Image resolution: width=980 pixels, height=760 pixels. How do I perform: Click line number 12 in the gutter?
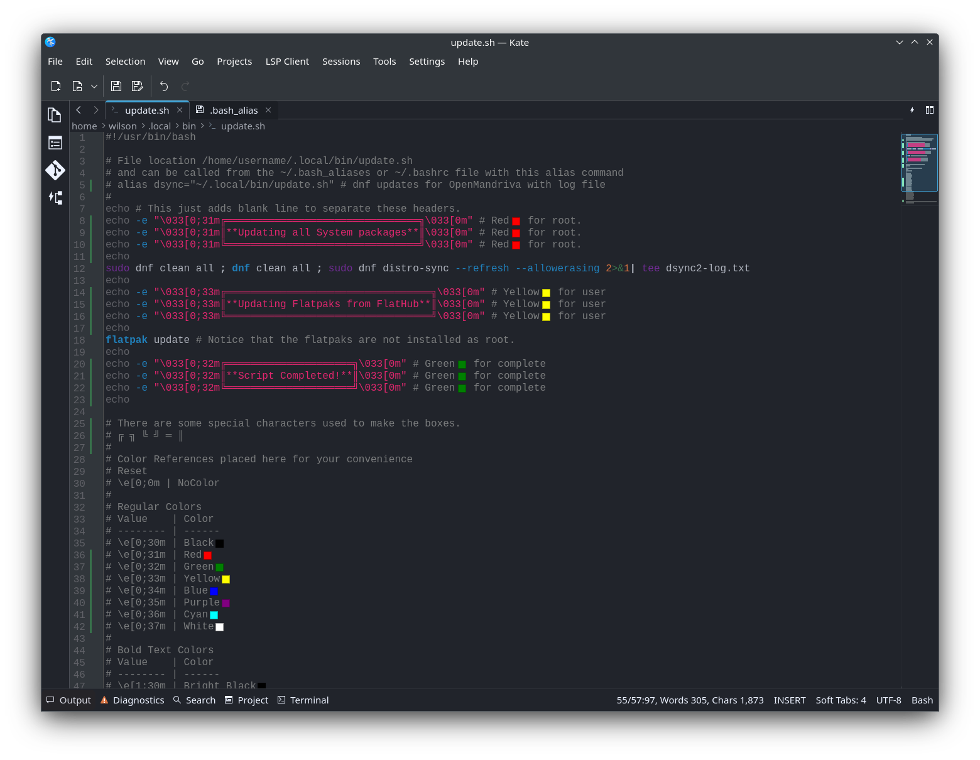point(79,269)
